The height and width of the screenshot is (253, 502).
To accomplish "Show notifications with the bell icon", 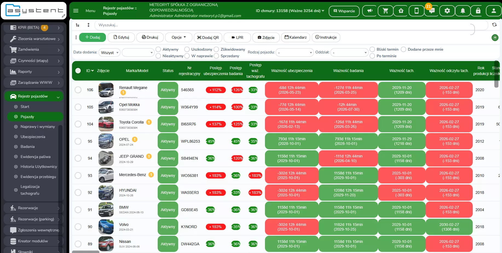I will click(x=463, y=11).
